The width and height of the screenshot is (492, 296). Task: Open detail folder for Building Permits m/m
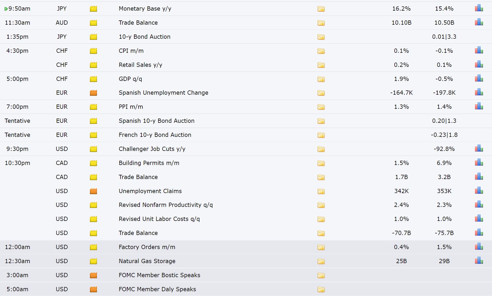(x=321, y=163)
